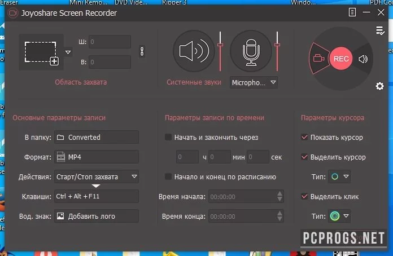The width and height of the screenshot is (393, 256).
Task: Adjust the system sound volume slider
Action: pos(220,45)
